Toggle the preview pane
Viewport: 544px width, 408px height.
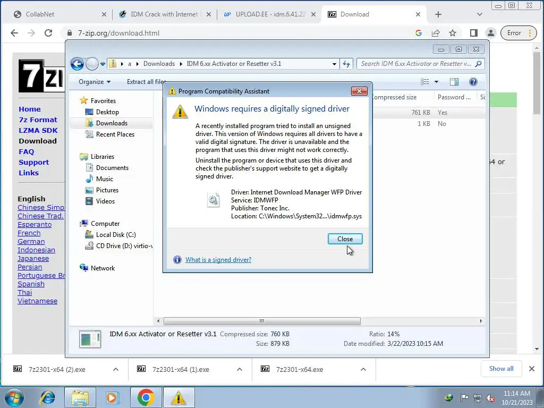454,81
